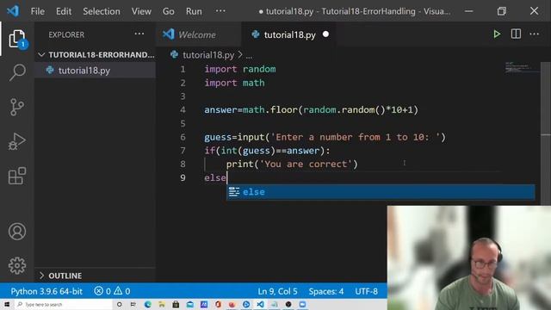Click the Windows taskbar search box
Screen dimensions: 551x310
[63, 304]
